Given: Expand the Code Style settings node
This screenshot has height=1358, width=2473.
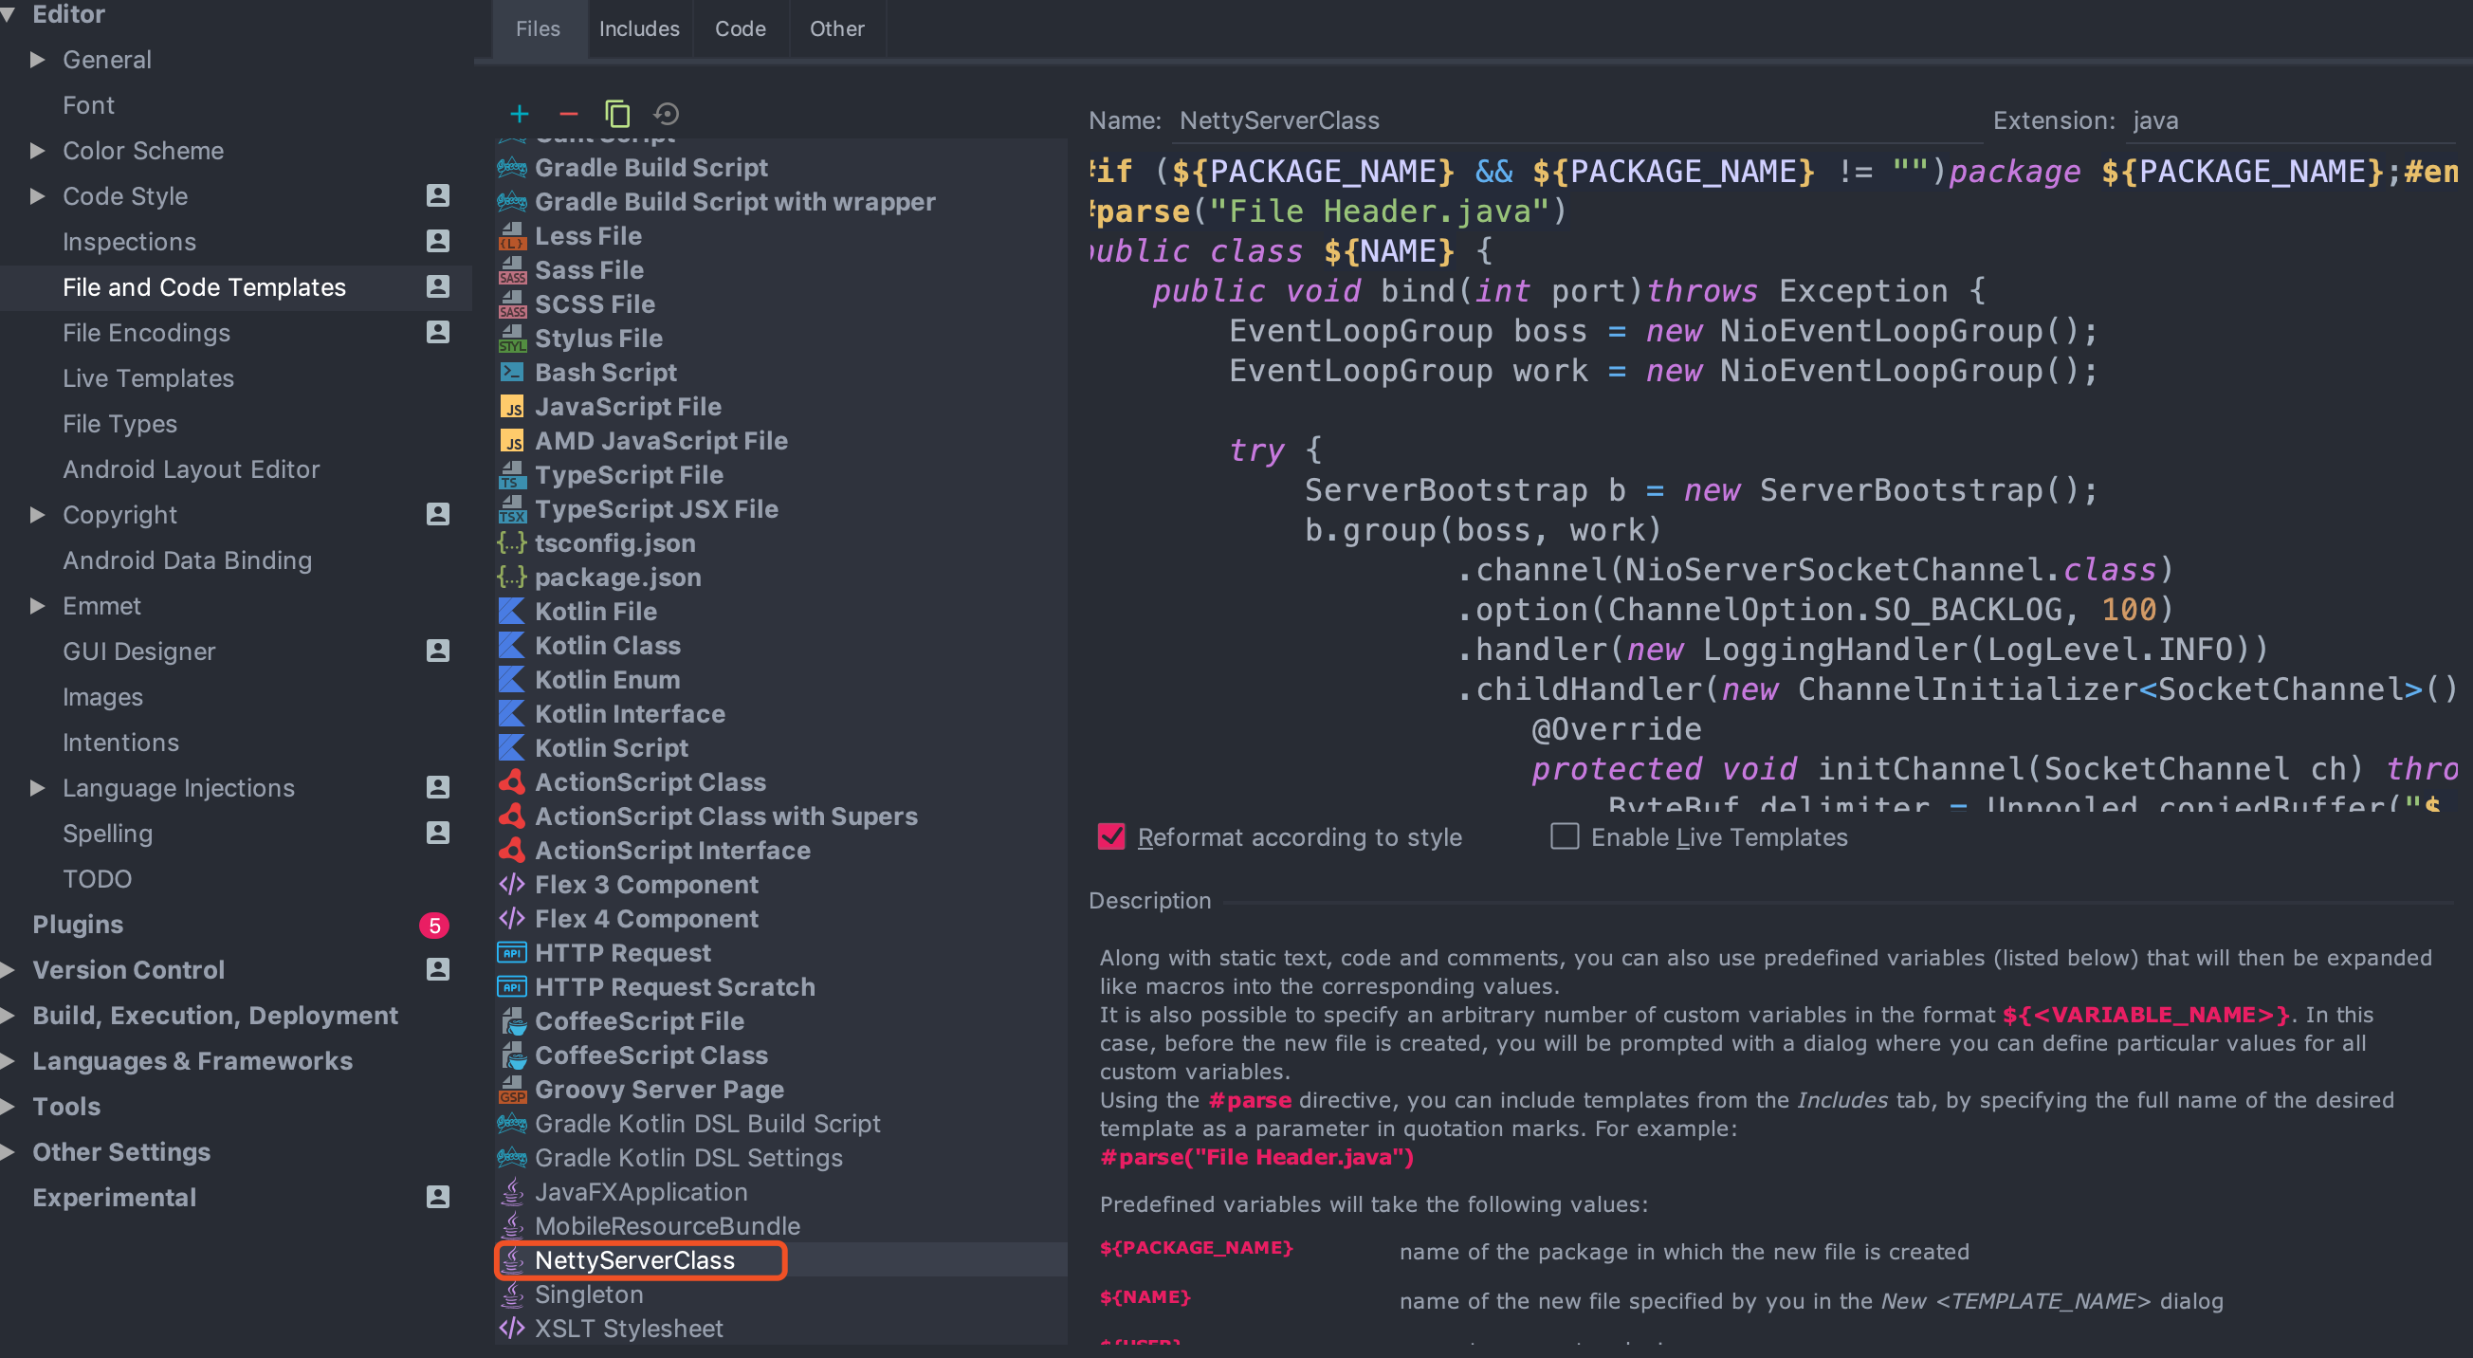Looking at the screenshot, I should point(37,196).
